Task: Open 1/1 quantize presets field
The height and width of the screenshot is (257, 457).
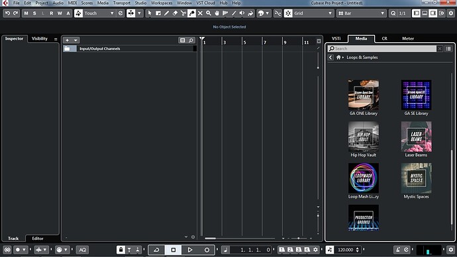Action: pyautogui.click(x=403, y=13)
